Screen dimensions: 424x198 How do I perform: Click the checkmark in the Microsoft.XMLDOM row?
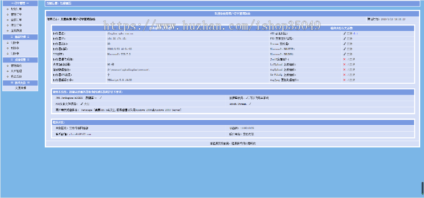344,54
